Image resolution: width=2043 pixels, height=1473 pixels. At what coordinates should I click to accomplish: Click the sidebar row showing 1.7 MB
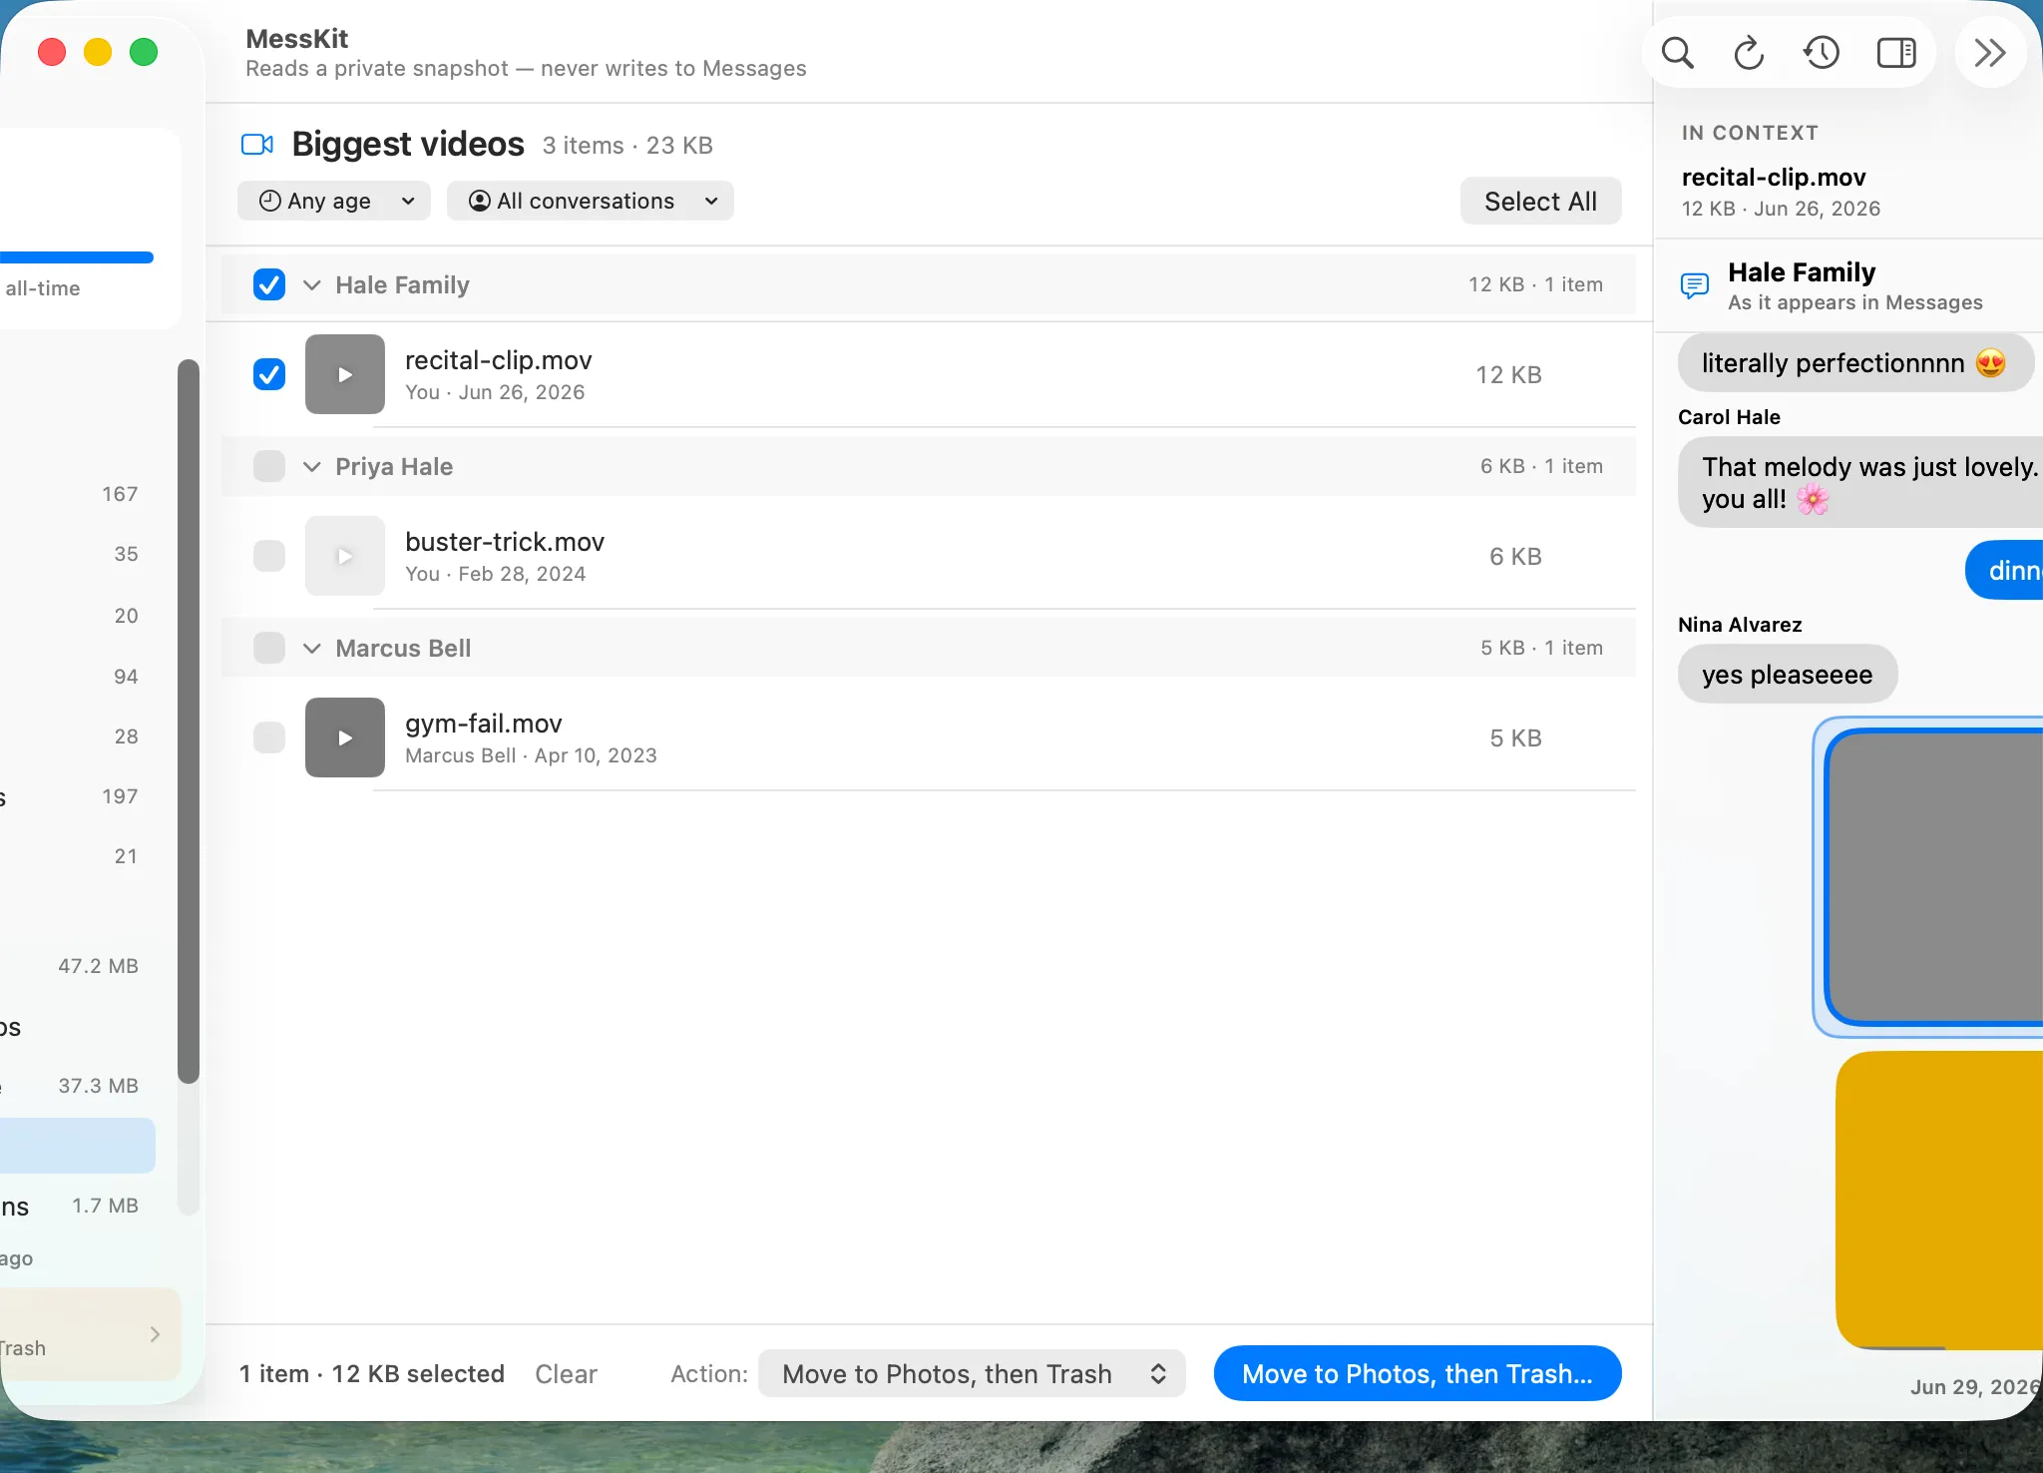[x=77, y=1206]
